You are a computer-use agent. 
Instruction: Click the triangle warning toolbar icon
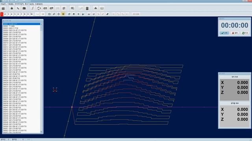(x=96, y=8)
